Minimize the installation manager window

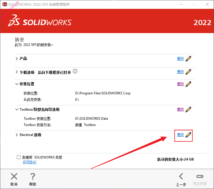click(181, 4)
